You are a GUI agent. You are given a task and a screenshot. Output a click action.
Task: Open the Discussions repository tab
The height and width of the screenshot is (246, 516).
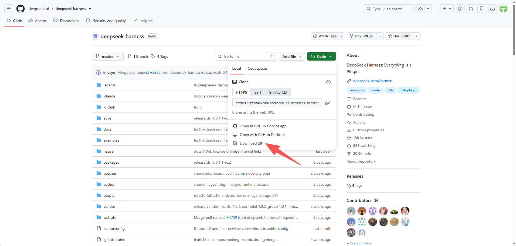click(66, 21)
